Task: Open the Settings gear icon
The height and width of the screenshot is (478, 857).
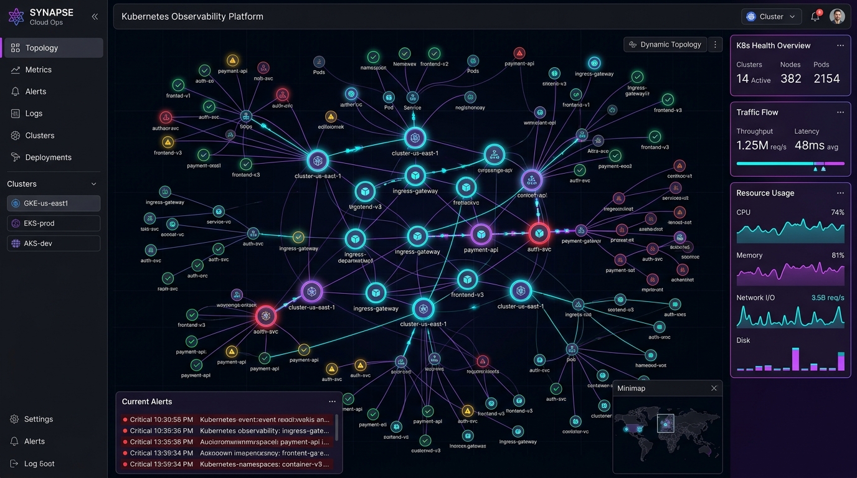Action: point(14,419)
